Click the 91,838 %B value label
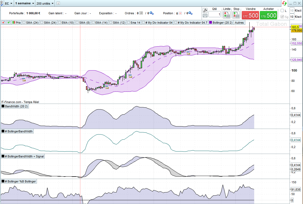Image resolution: width=303 pixels, height=204 pixels. [296, 189]
